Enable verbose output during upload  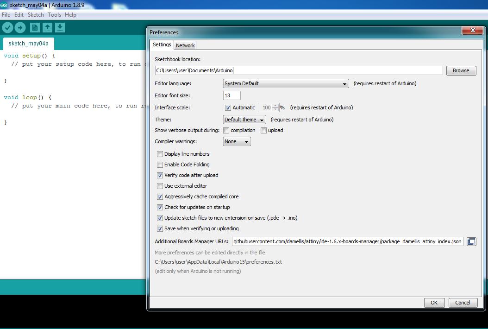point(263,131)
